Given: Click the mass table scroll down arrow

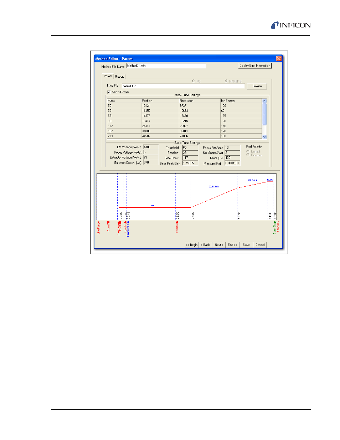Looking at the screenshot, I should tap(264, 136).
